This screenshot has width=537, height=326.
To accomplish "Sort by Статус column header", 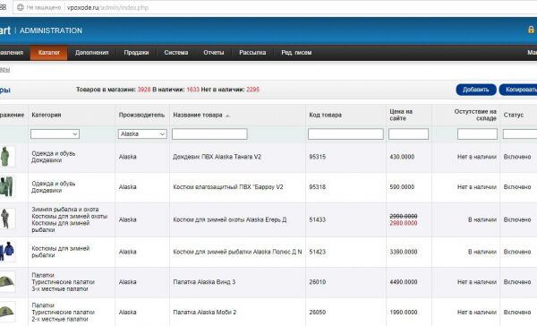I will [514, 115].
